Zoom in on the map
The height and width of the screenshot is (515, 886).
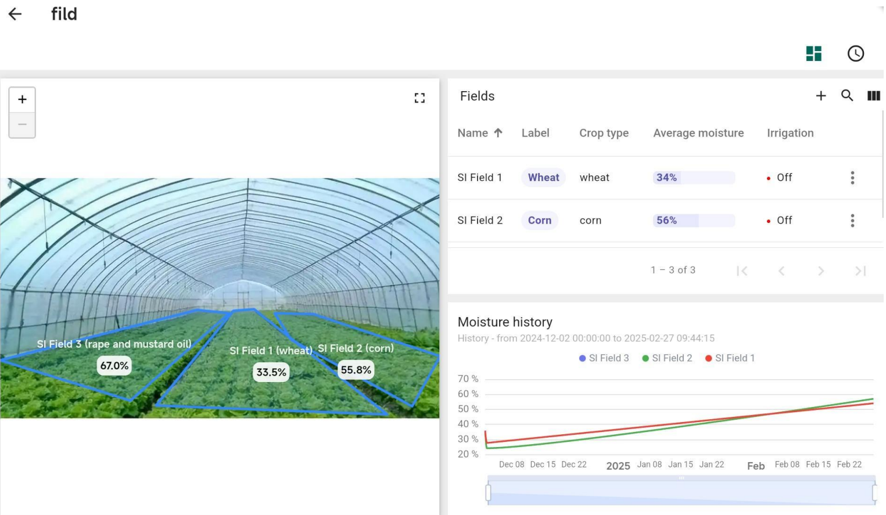22,100
